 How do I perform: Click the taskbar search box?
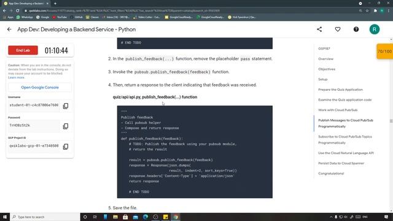coord(45,217)
